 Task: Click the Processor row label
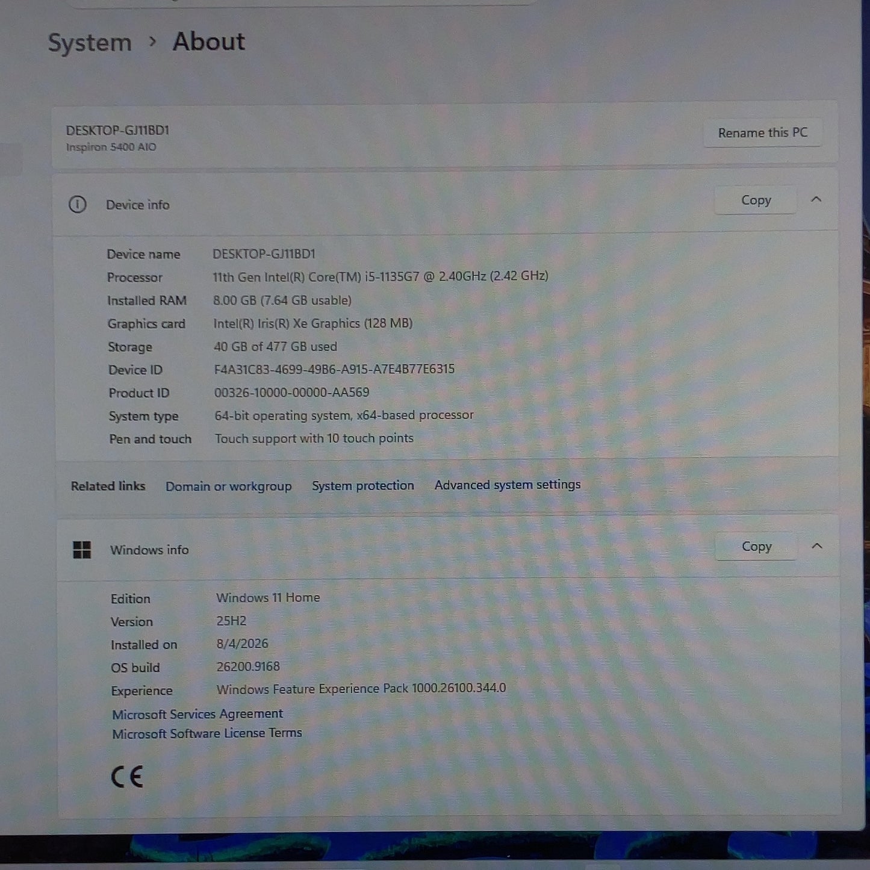[x=135, y=278]
